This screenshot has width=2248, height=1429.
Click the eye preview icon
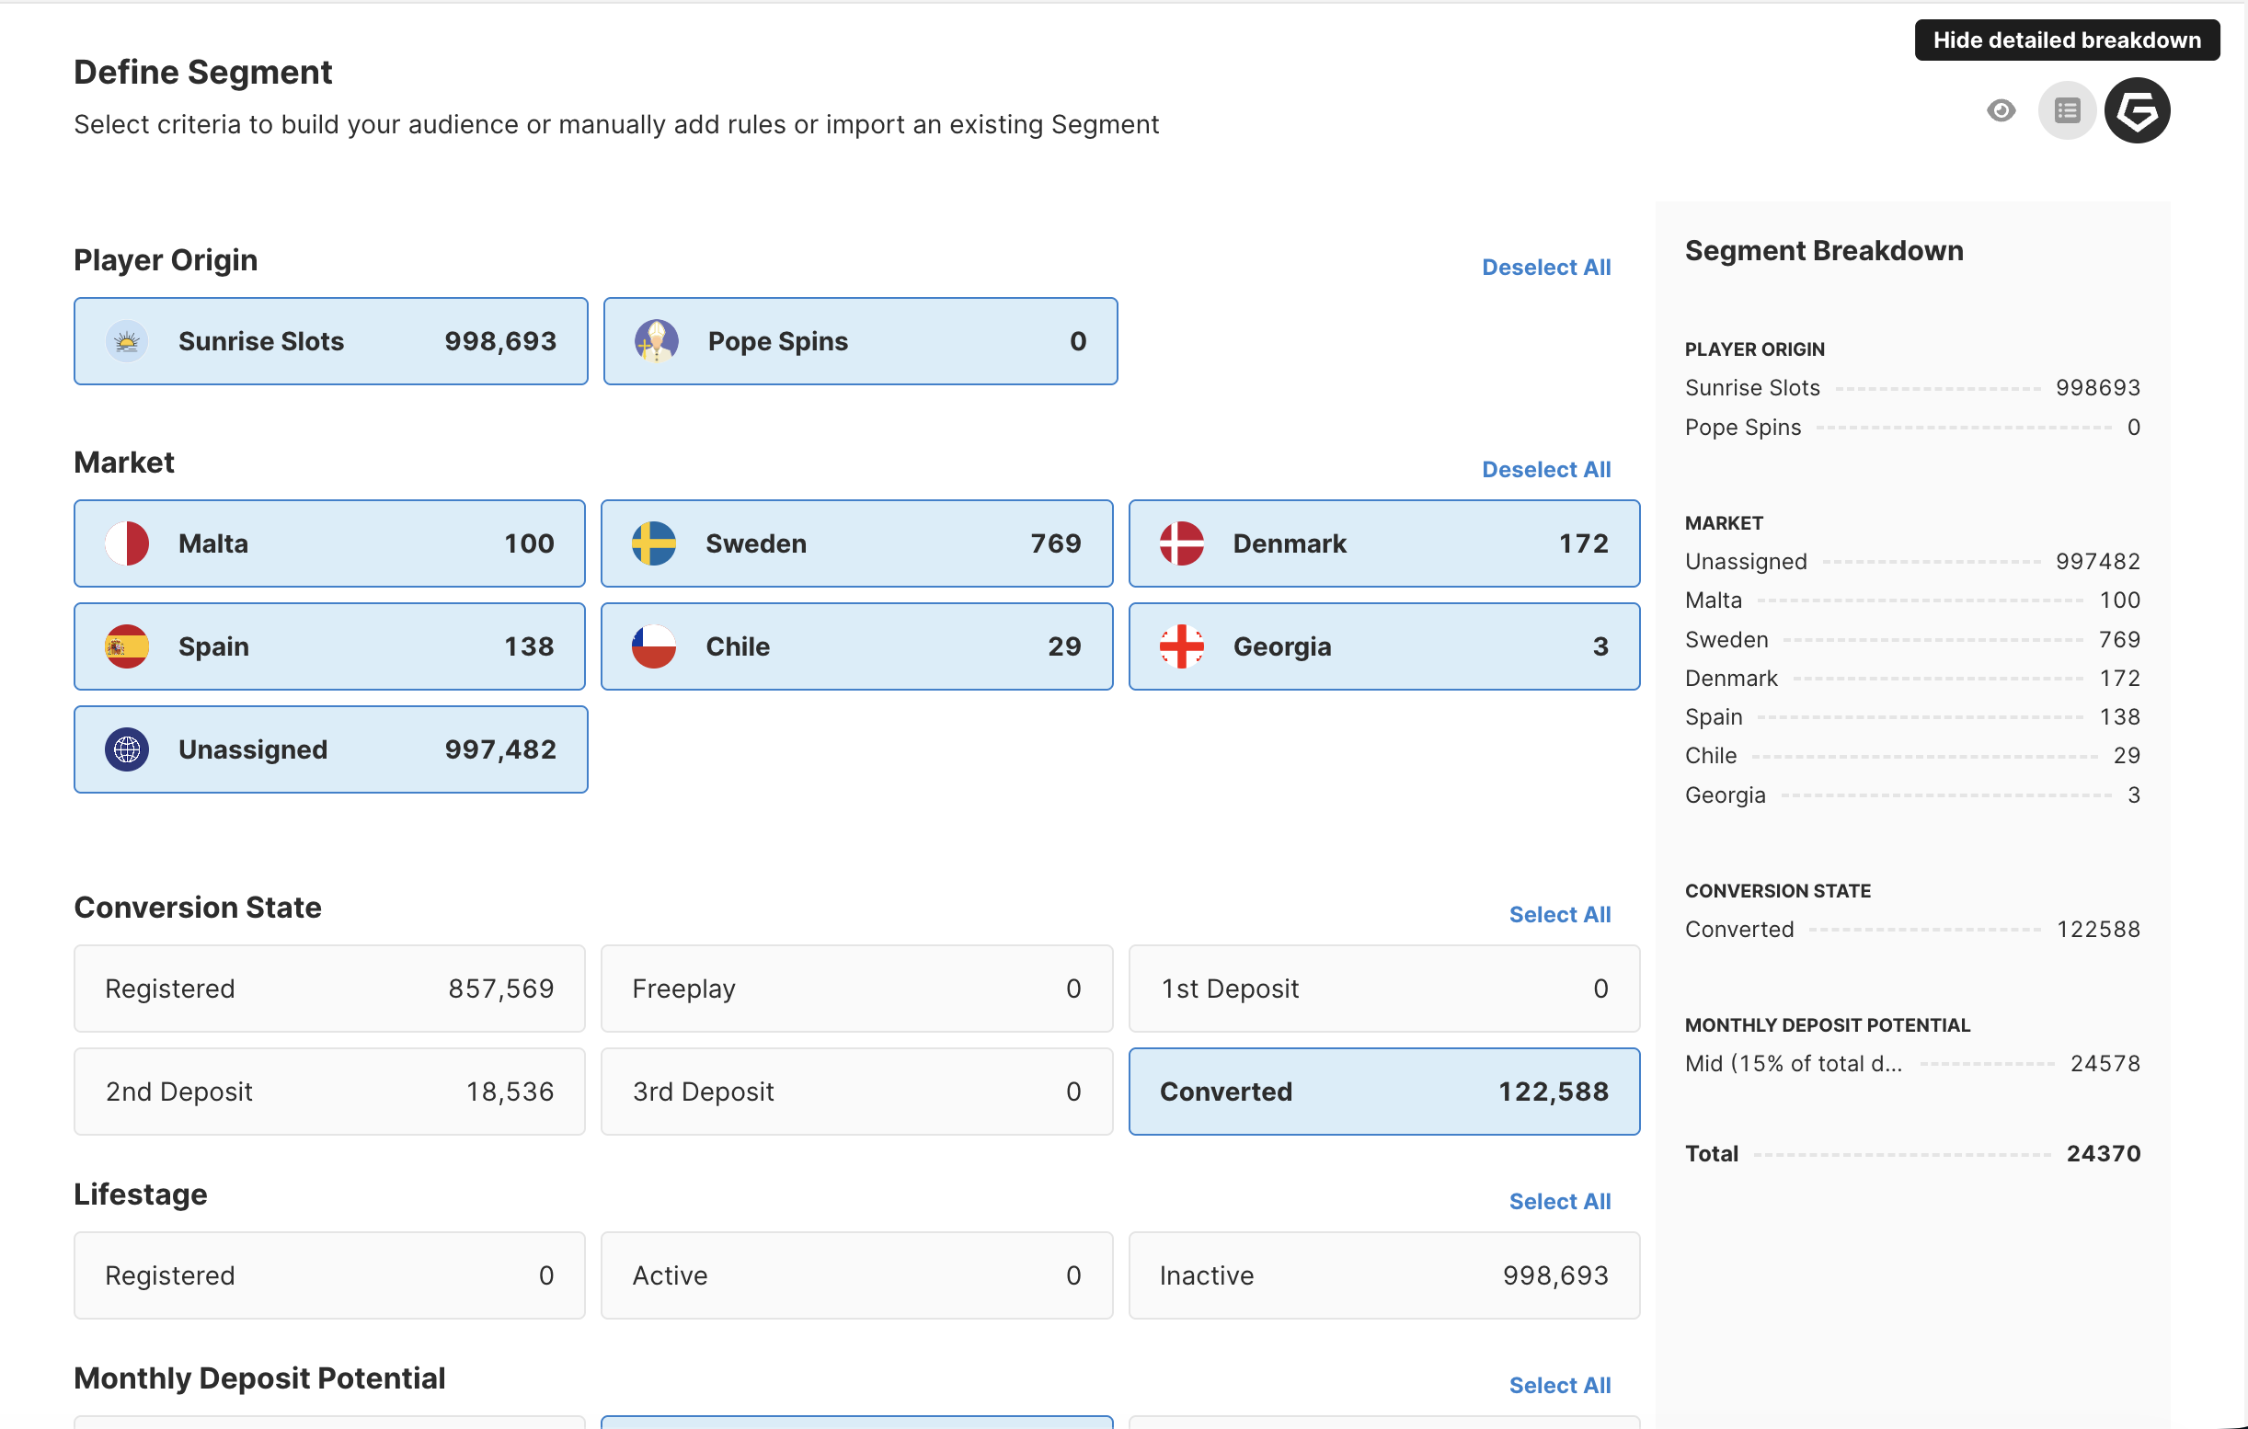[2001, 111]
